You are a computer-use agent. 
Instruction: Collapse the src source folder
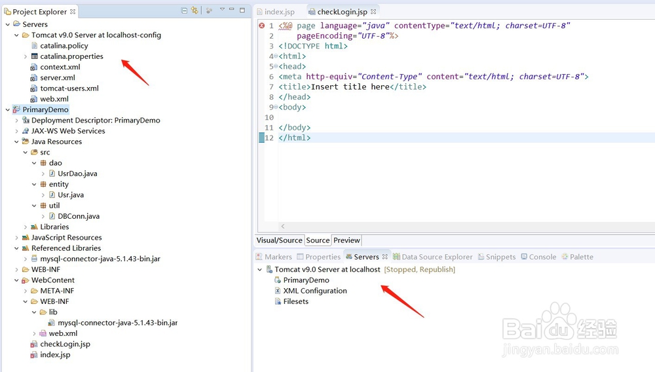[25, 153]
